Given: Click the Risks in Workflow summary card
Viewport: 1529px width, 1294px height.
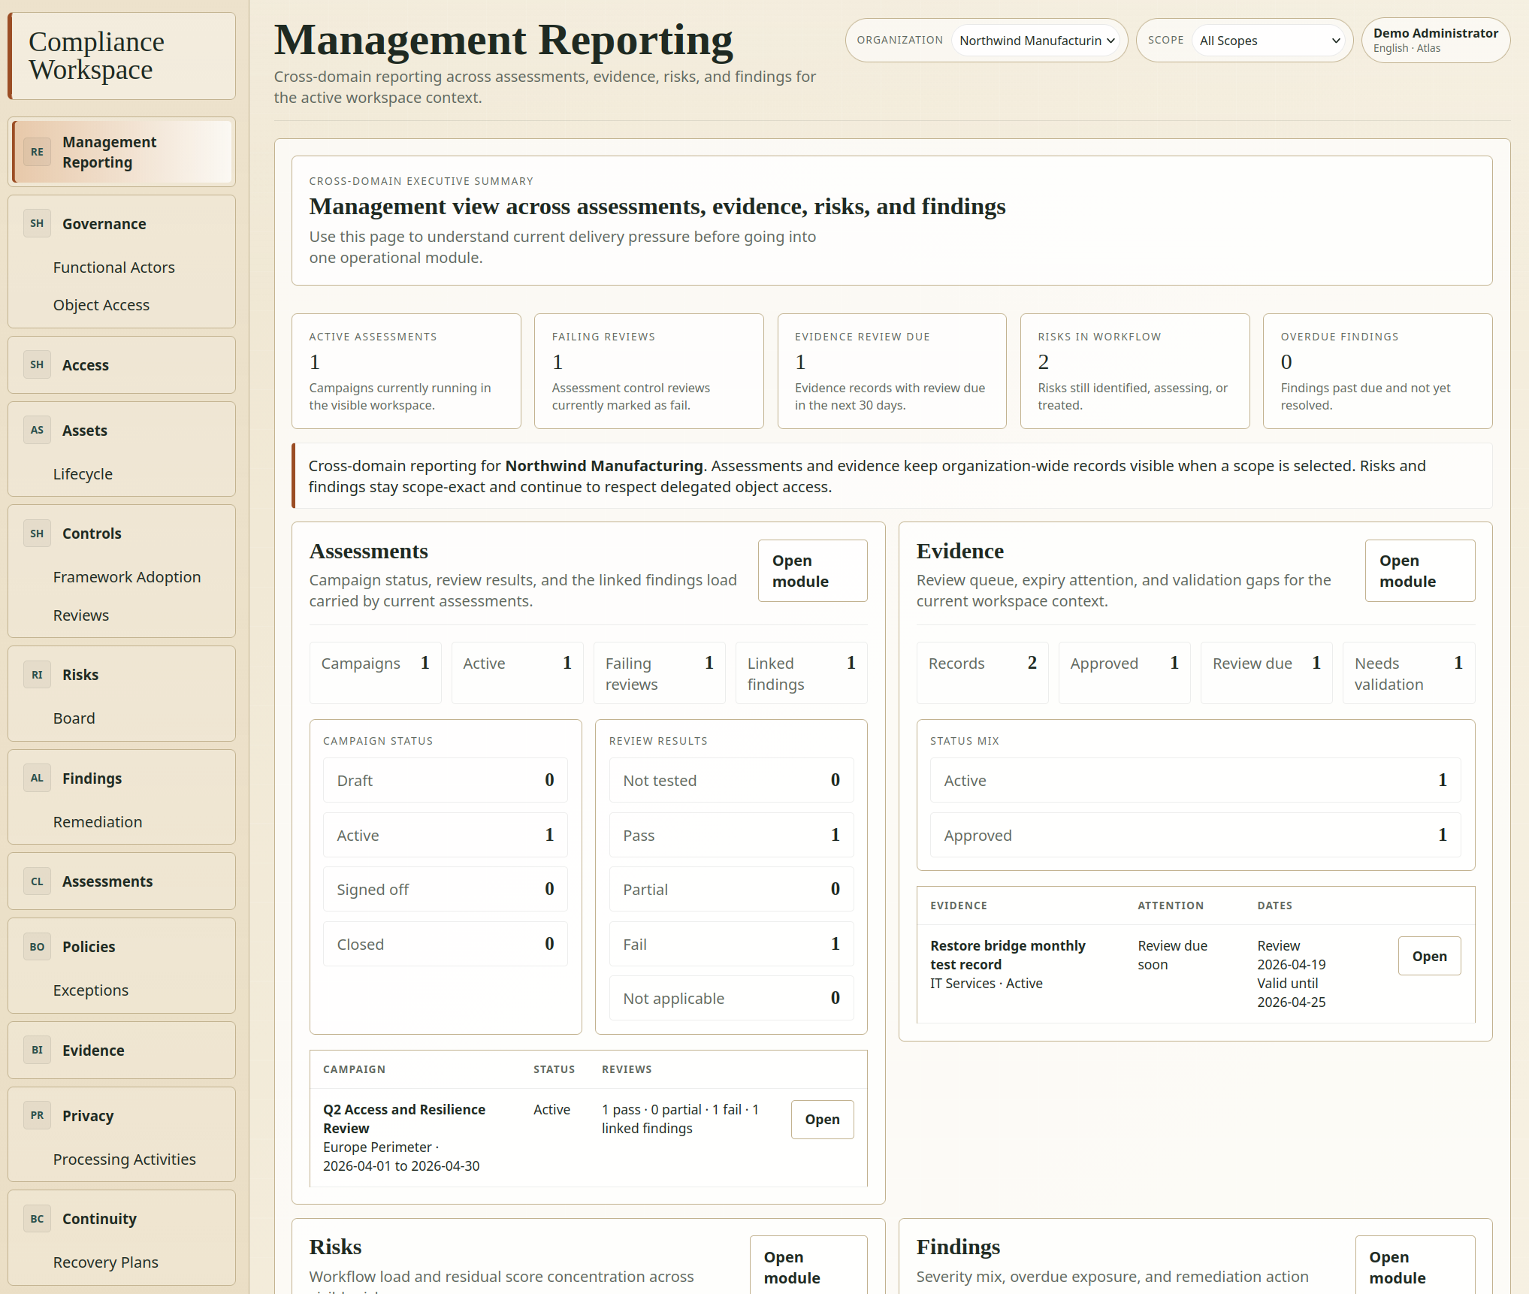Looking at the screenshot, I should 1135,371.
